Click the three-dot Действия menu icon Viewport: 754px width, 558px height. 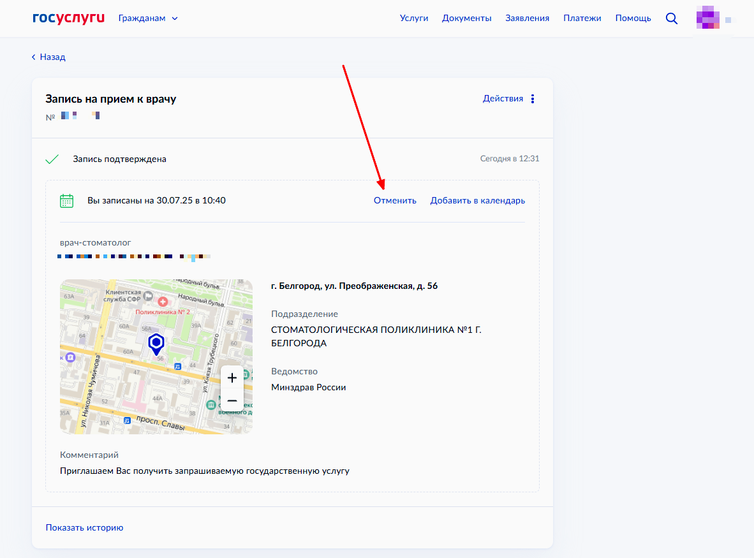pyautogui.click(x=533, y=99)
